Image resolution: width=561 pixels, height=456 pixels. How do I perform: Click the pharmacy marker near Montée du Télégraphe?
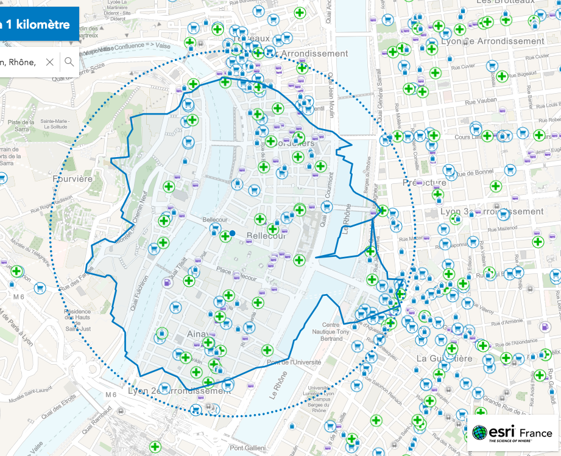(x=16, y=271)
